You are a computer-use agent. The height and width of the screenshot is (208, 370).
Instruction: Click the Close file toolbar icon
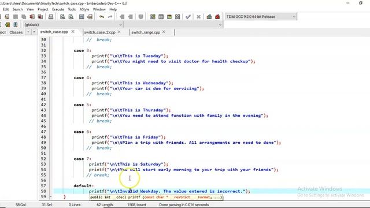[x=32, y=17]
